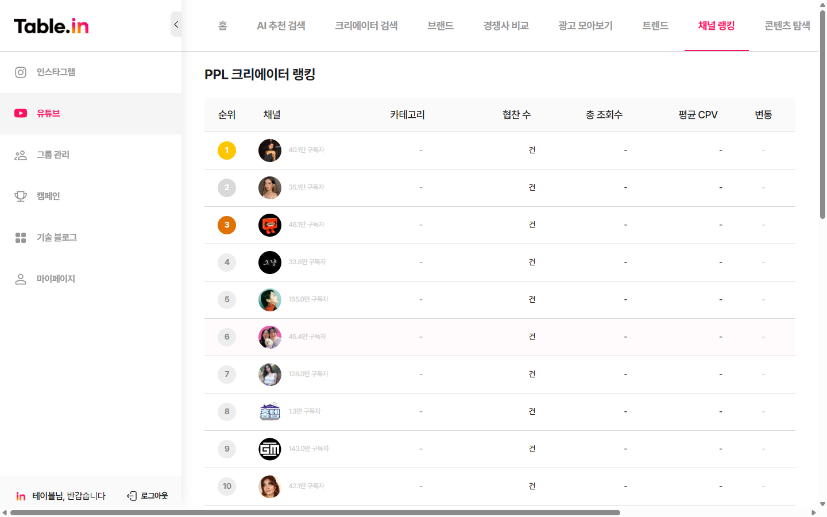The width and height of the screenshot is (827, 517).
Task: Open 콘텐츠 탐색
Action: [787, 25]
